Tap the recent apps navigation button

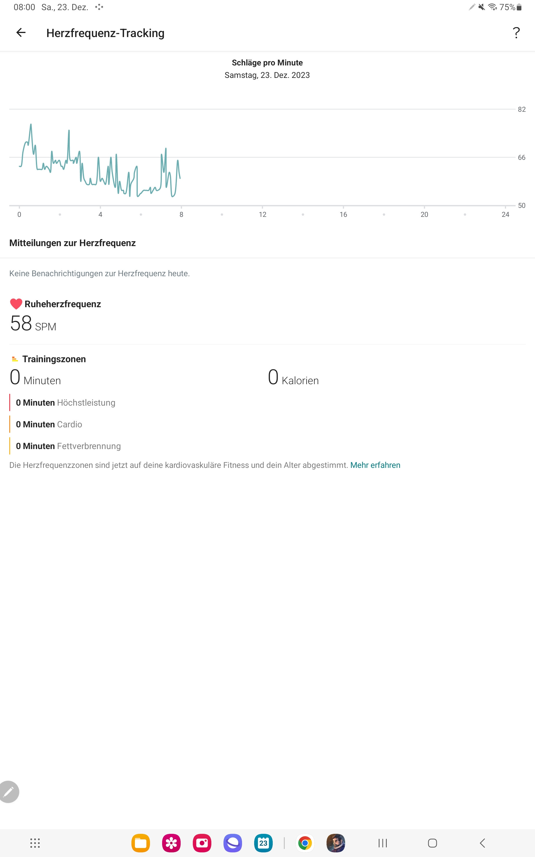coord(382,843)
